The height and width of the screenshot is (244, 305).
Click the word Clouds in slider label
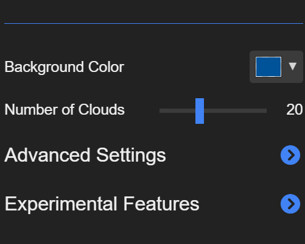(102, 109)
